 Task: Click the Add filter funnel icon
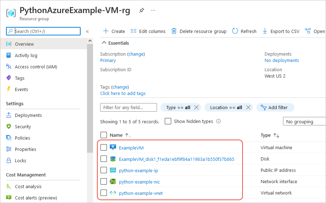tap(263, 107)
